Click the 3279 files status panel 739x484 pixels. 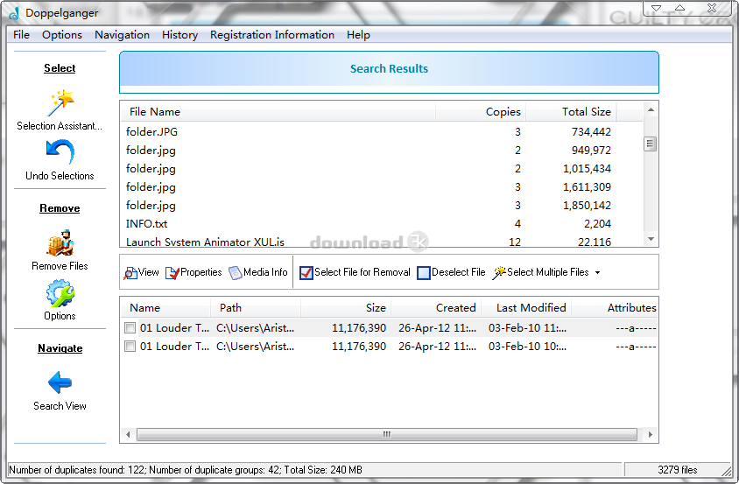[x=677, y=470]
